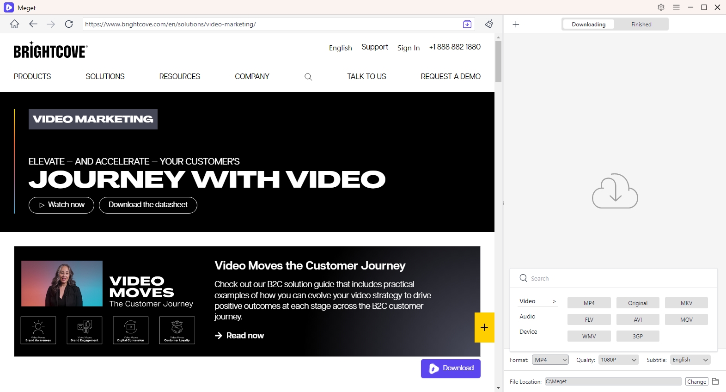726x392 pixels.
Task: Switch to the Finished tab
Action: (641, 24)
